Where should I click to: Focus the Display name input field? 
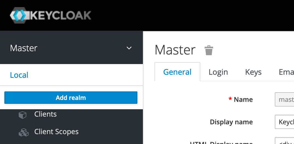point(285,122)
